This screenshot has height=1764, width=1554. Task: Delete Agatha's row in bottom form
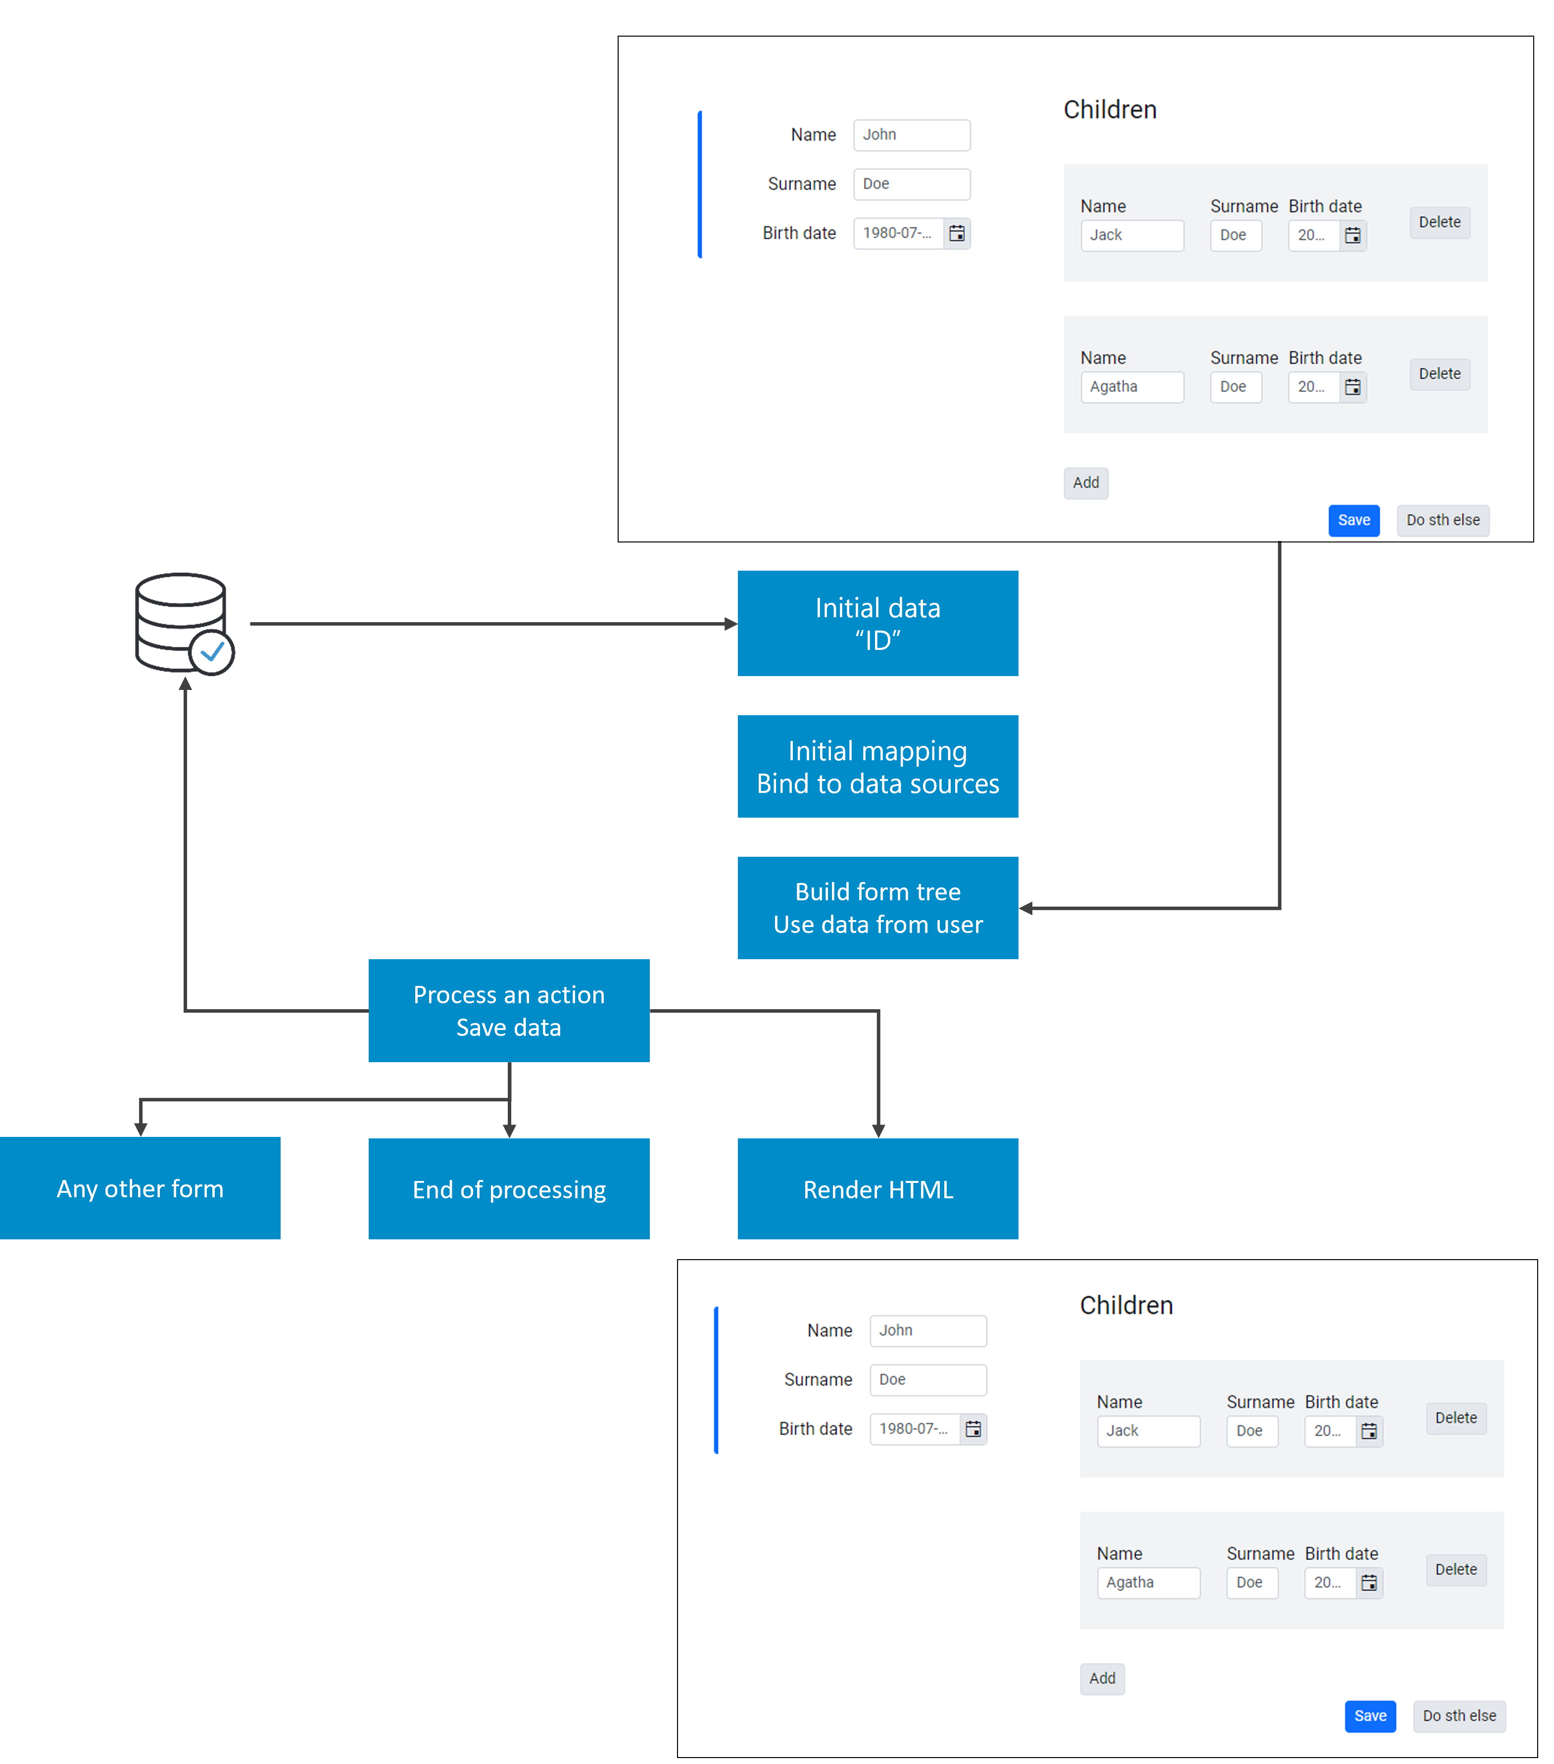pos(1457,1570)
